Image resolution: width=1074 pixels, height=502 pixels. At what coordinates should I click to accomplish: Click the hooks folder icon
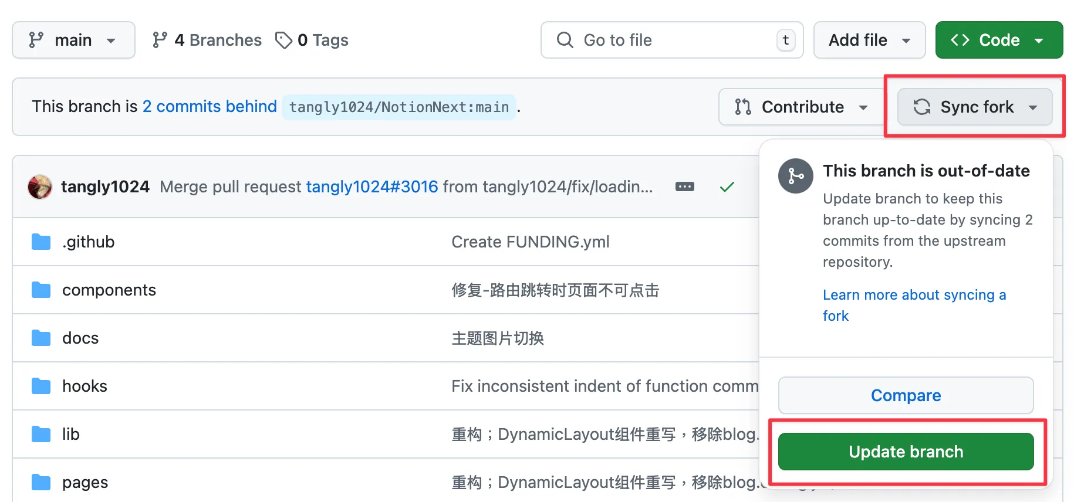[x=41, y=386]
